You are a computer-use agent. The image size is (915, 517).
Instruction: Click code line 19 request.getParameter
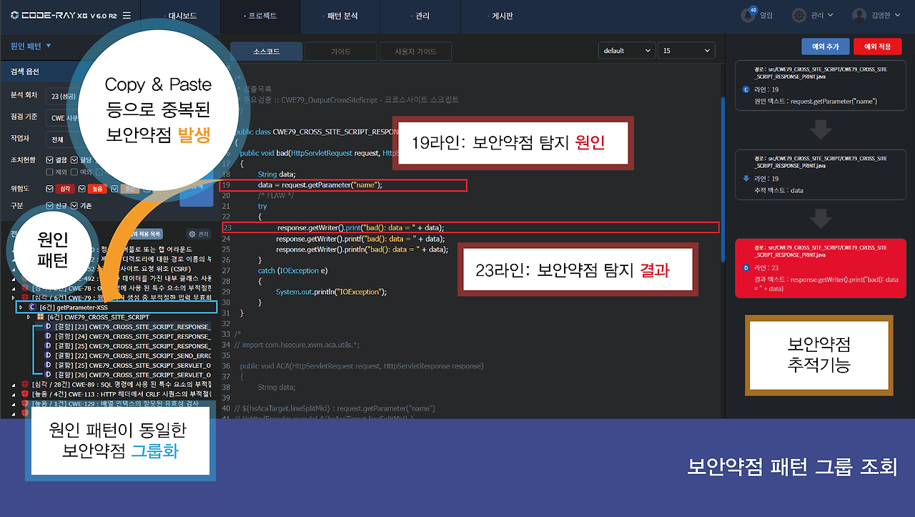pos(342,185)
